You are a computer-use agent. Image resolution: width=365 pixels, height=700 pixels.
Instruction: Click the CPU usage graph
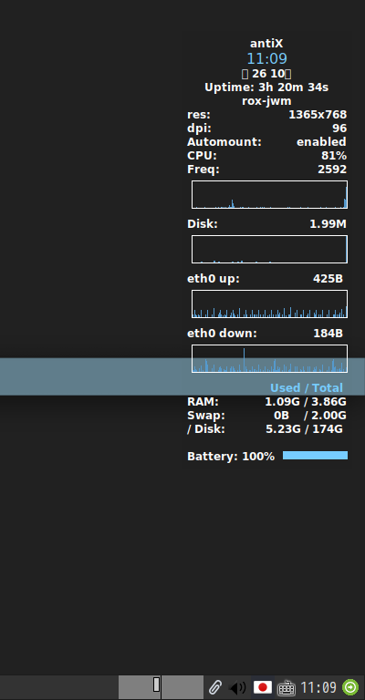269,195
